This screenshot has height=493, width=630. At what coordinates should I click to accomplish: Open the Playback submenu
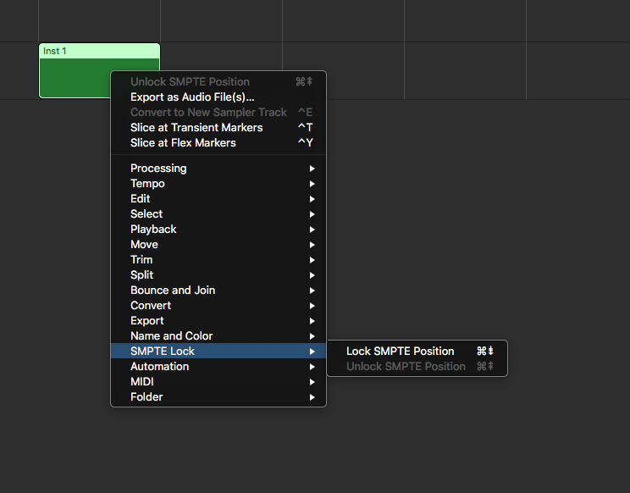pyautogui.click(x=153, y=230)
